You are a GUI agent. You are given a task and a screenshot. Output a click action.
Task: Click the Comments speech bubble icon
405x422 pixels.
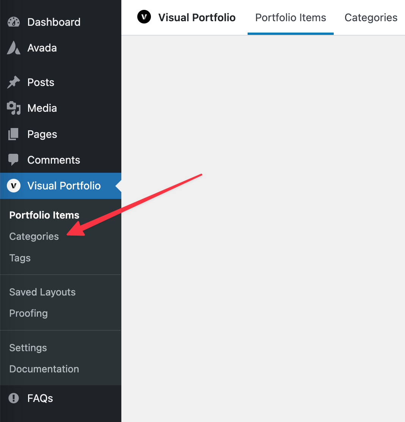[14, 159]
